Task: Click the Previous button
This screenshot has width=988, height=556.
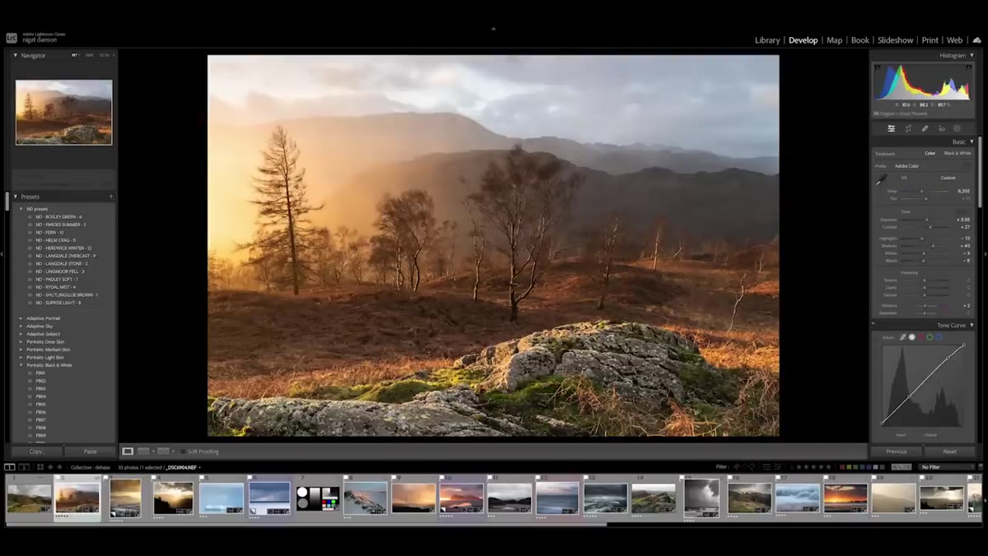Action: coord(897,452)
